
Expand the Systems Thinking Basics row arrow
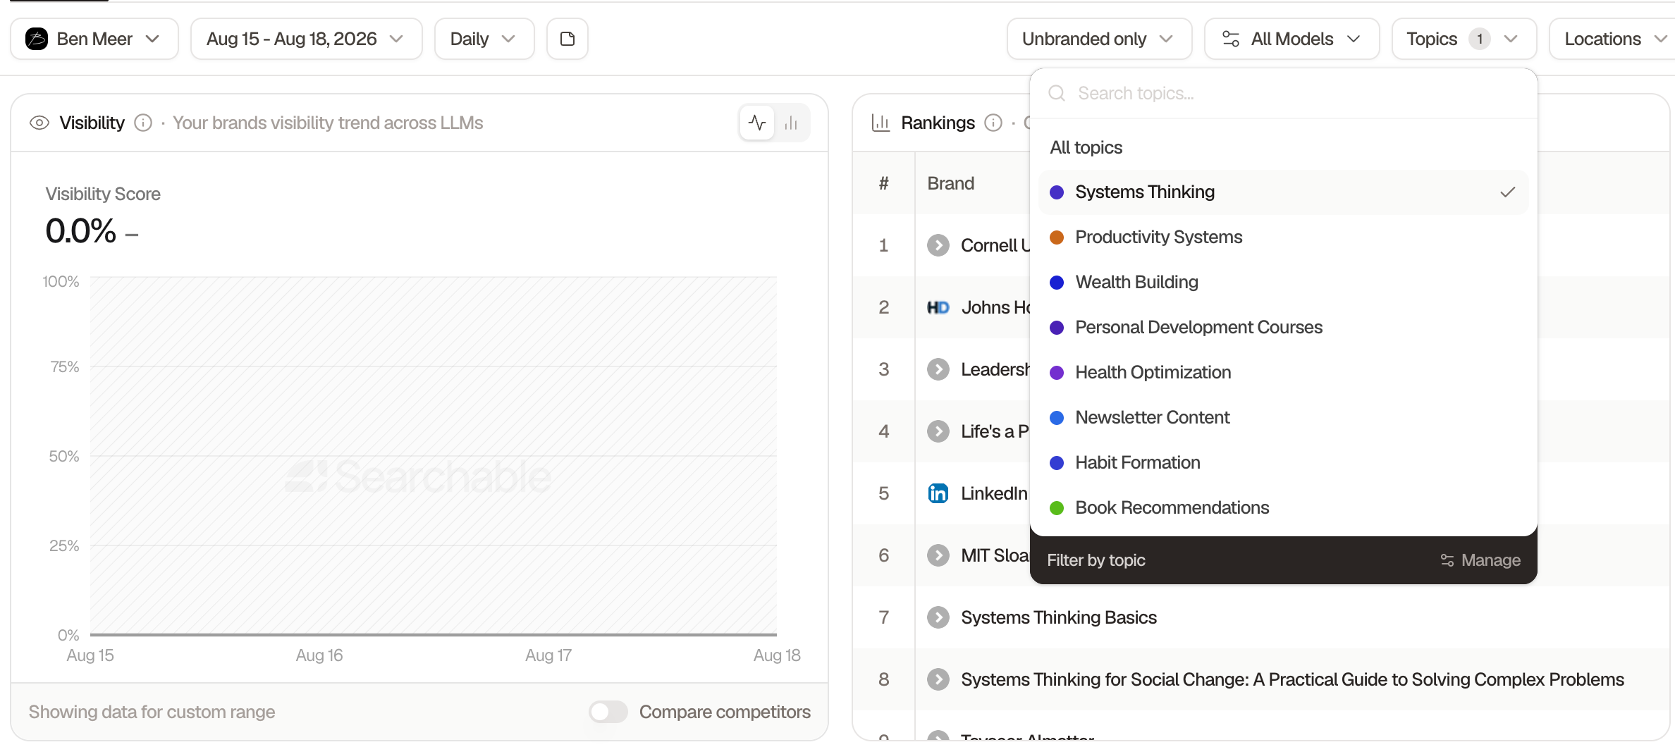click(938, 617)
